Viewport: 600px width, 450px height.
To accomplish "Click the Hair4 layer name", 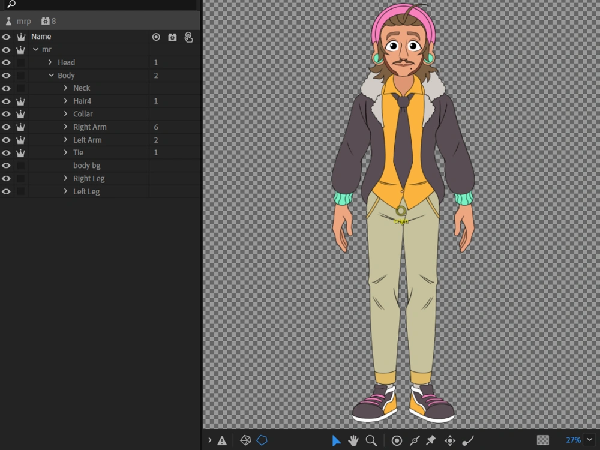I will coord(82,101).
